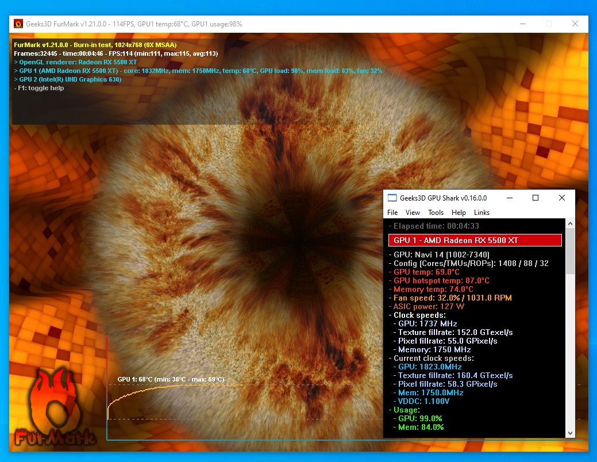Viewport: 597px width, 462px height.
Task: Open the Help menu in GPU Shark
Action: point(459,213)
